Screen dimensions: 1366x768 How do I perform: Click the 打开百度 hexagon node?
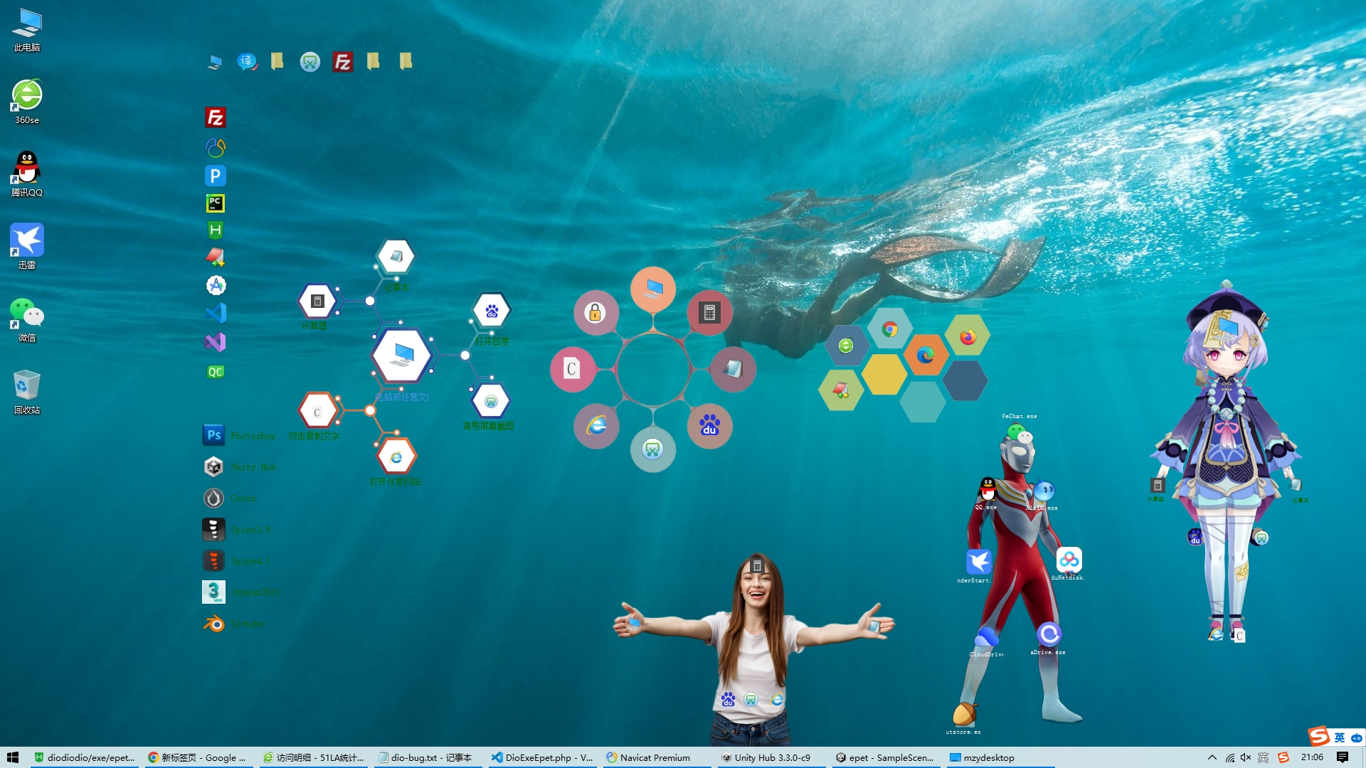point(491,311)
